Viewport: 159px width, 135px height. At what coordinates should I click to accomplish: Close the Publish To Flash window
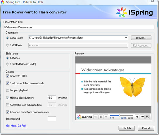pyautogui.click(x=152, y=1)
